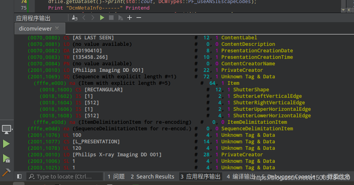
Task: Build the project with the hammer icon
Action: pyautogui.click(x=6, y=172)
